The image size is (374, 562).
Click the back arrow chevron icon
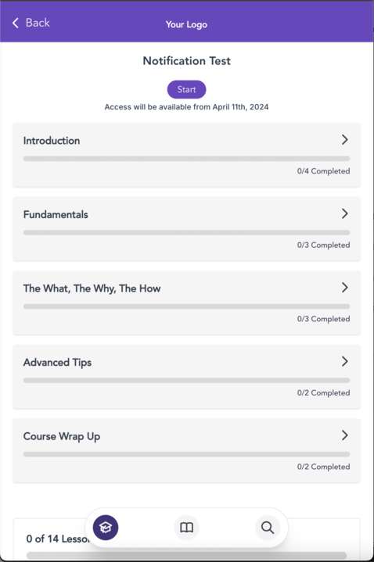coord(16,23)
